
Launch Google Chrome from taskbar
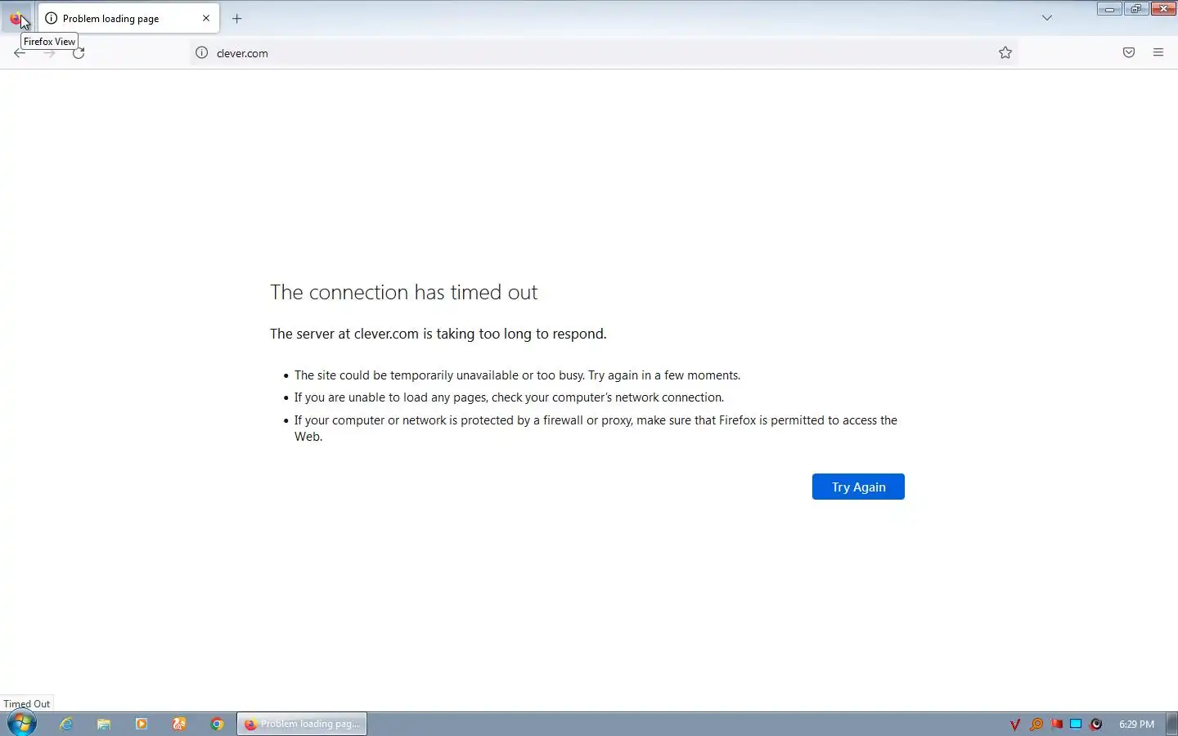217,724
